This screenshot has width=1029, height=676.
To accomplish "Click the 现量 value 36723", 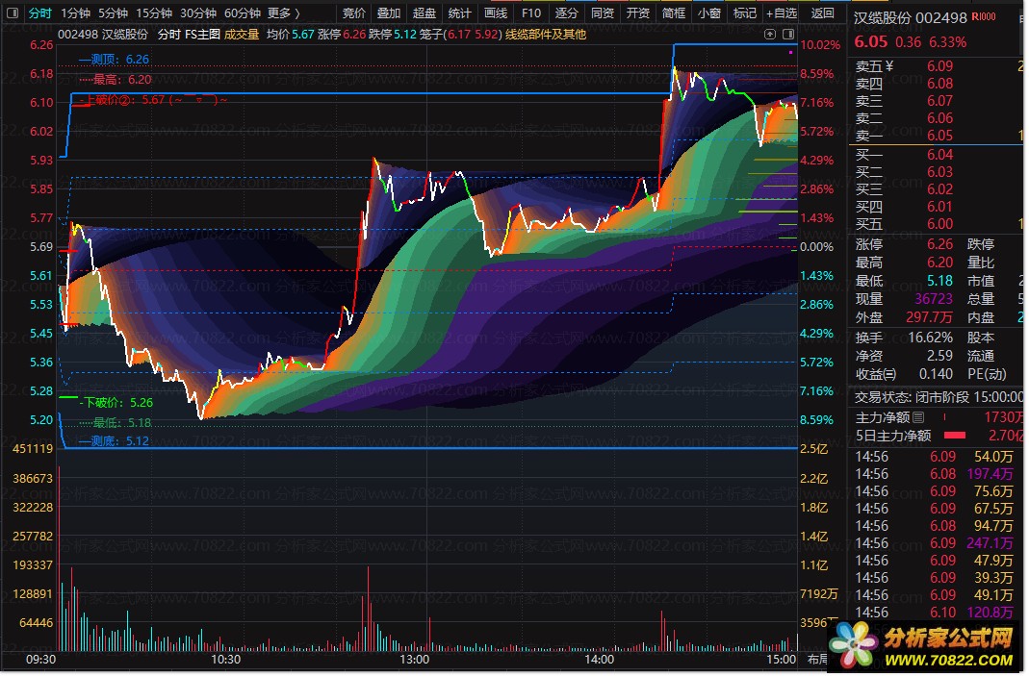I will click(x=934, y=300).
